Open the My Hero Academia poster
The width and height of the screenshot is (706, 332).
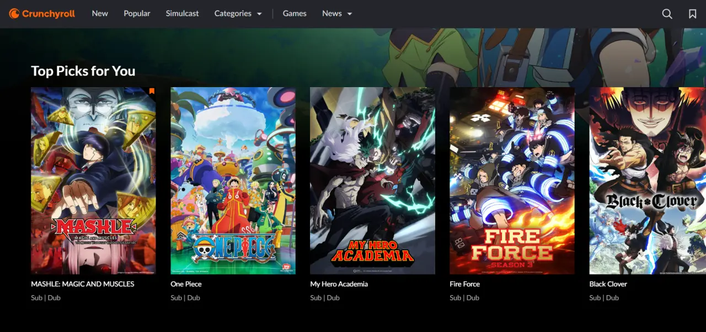(x=372, y=181)
